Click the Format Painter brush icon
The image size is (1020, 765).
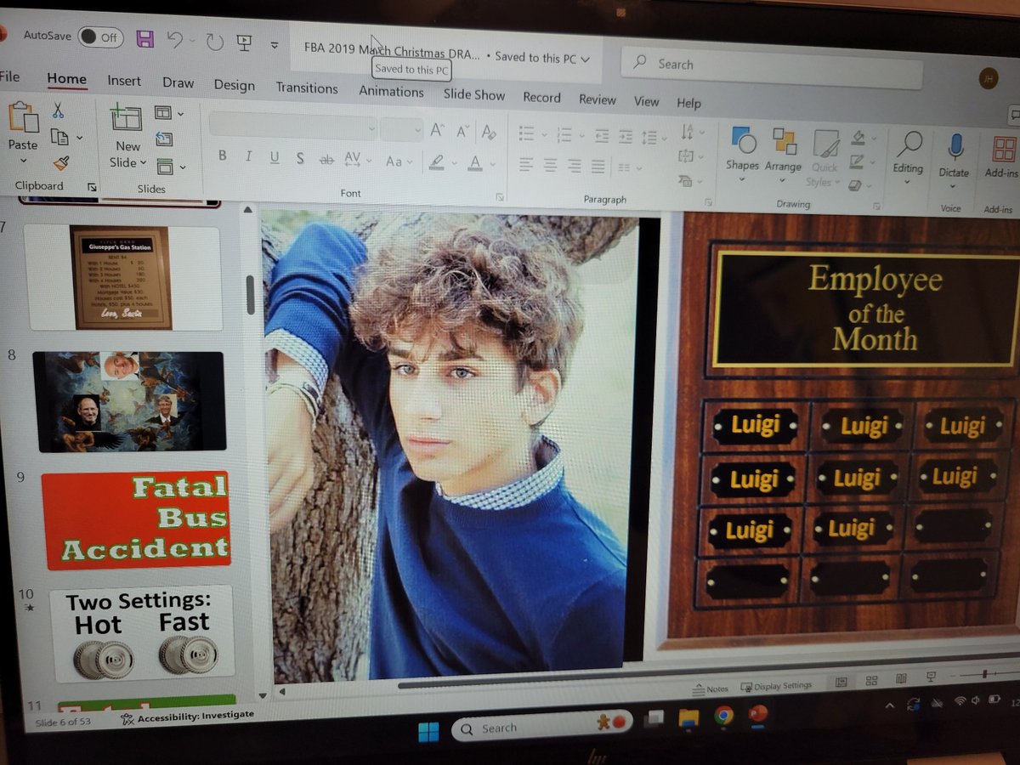point(60,162)
